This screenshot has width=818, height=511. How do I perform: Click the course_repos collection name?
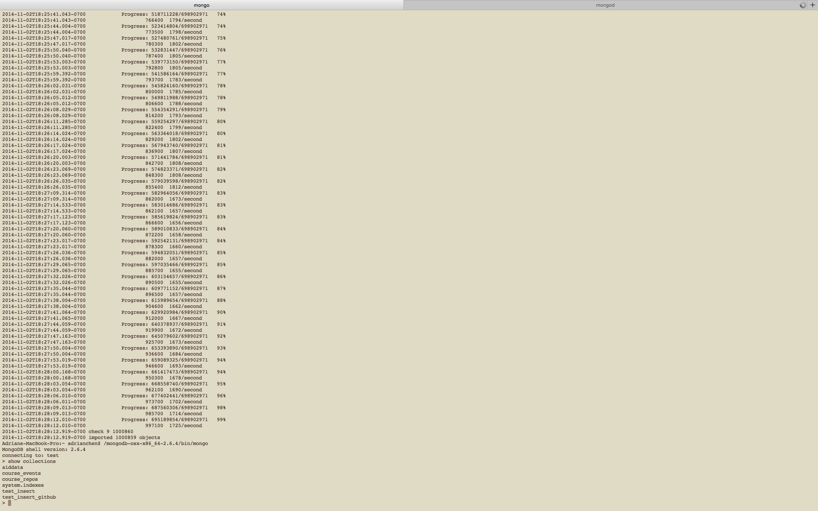(x=20, y=479)
